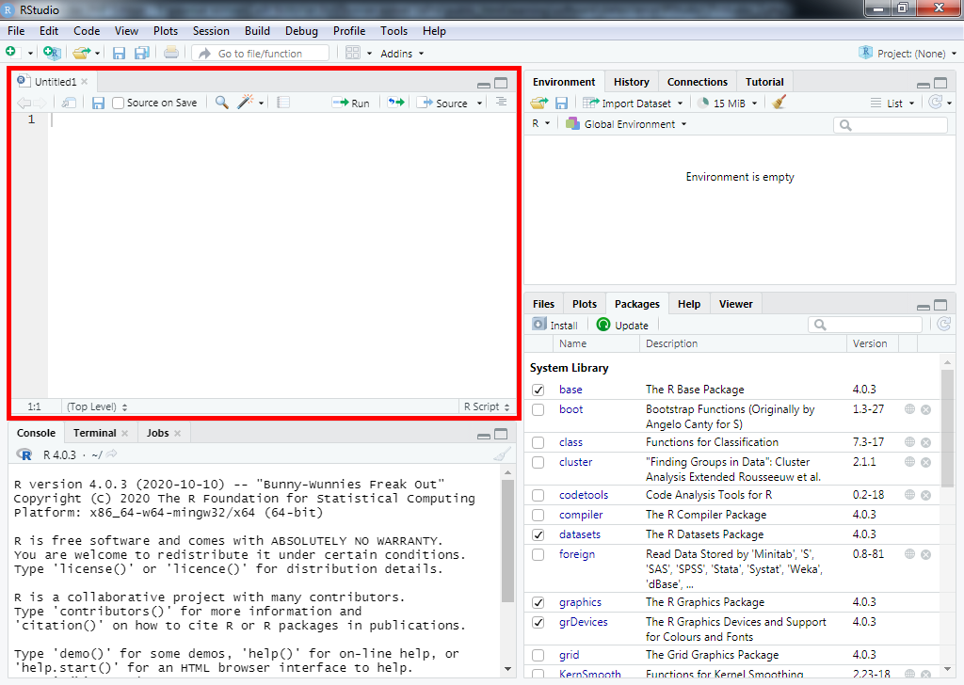Click the print current file icon
964x685 pixels.
coord(170,54)
